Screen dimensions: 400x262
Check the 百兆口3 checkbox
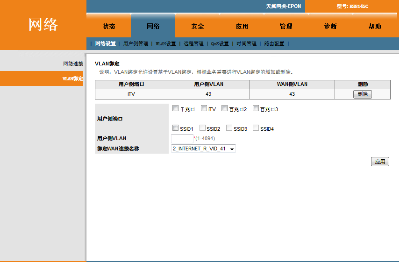click(256, 108)
